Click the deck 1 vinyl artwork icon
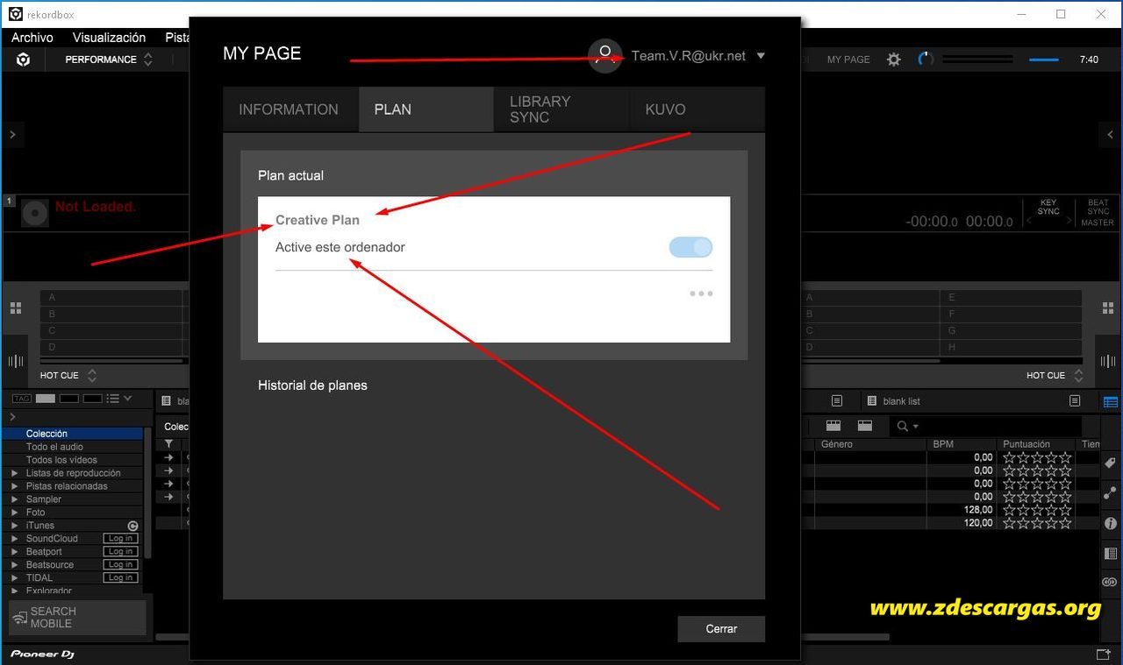The width and height of the screenshot is (1123, 665). 34,213
